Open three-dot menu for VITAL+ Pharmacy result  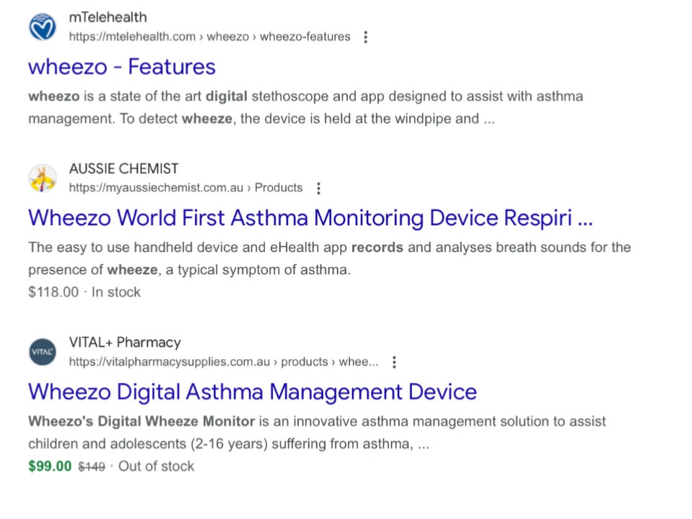coord(394,362)
